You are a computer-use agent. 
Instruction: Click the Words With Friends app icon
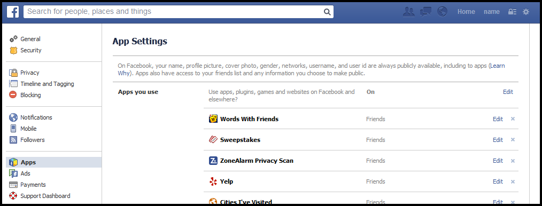[213, 119]
